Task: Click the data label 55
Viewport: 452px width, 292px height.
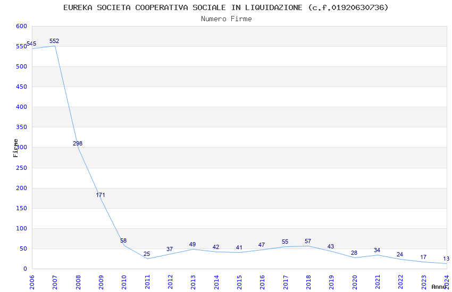Action: coord(285,242)
